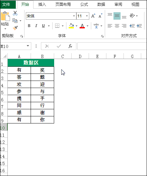Toggle Bold formatting
The width and height of the screenshot is (147, 176).
click(29, 26)
